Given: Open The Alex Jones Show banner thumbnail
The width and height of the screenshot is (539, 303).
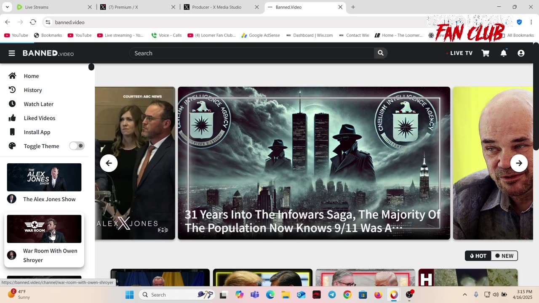Looking at the screenshot, I should (44, 177).
